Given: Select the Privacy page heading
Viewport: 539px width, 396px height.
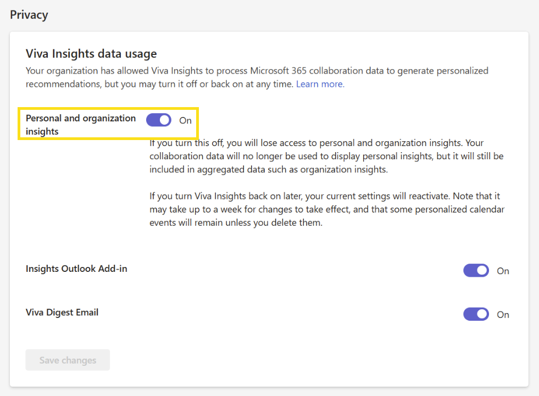Looking at the screenshot, I should (x=29, y=15).
